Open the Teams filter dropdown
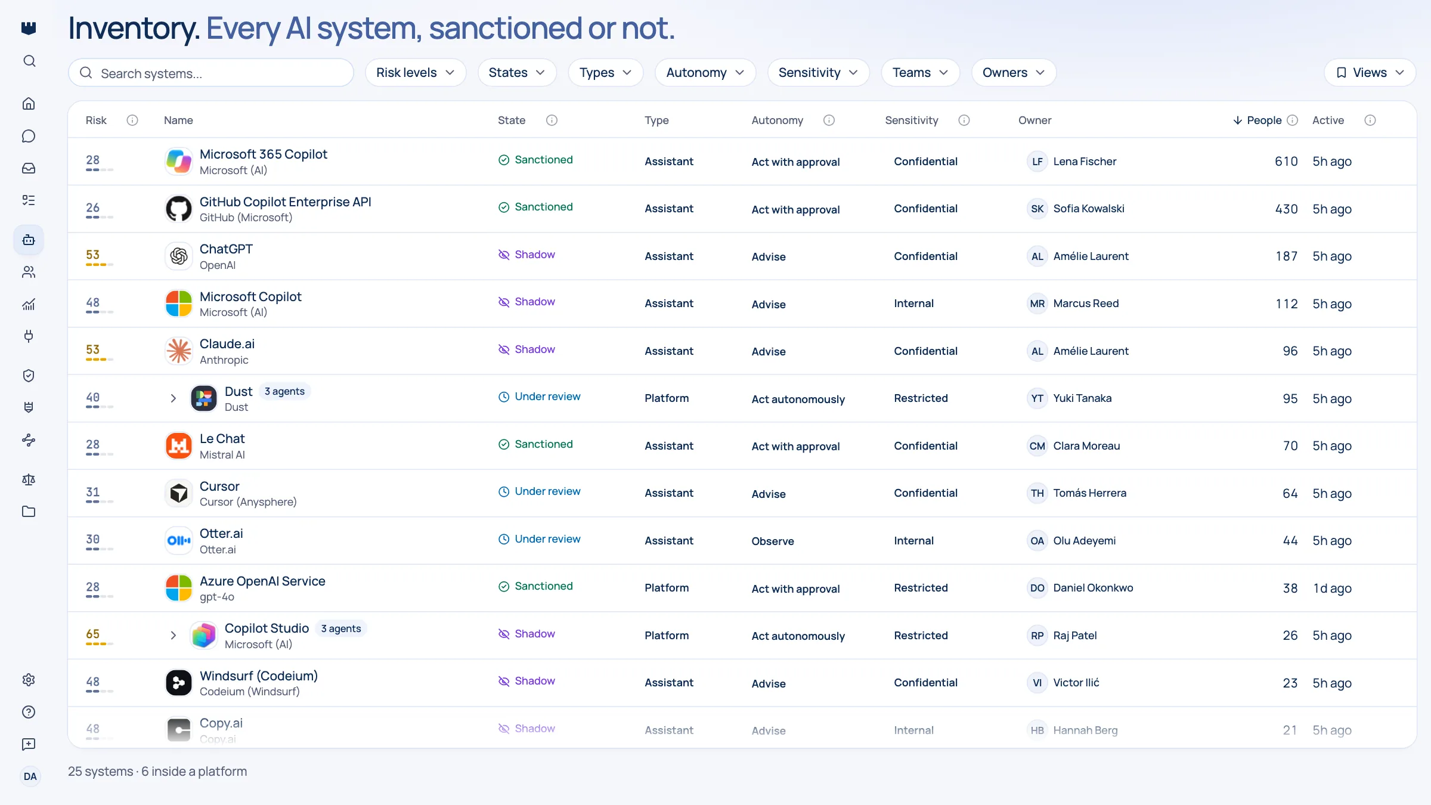The height and width of the screenshot is (805, 1431). (921, 73)
